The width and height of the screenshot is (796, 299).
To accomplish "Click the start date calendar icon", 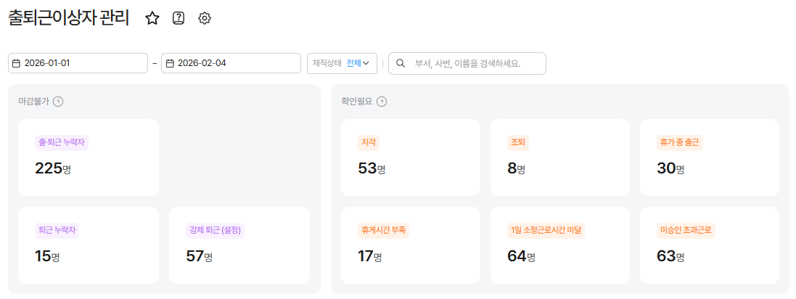I will click(16, 63).
